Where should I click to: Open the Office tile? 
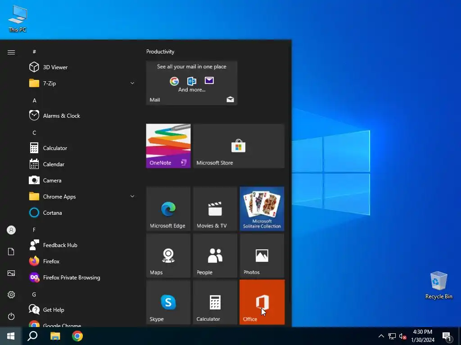pyautogui.click(x=262, y=302)
